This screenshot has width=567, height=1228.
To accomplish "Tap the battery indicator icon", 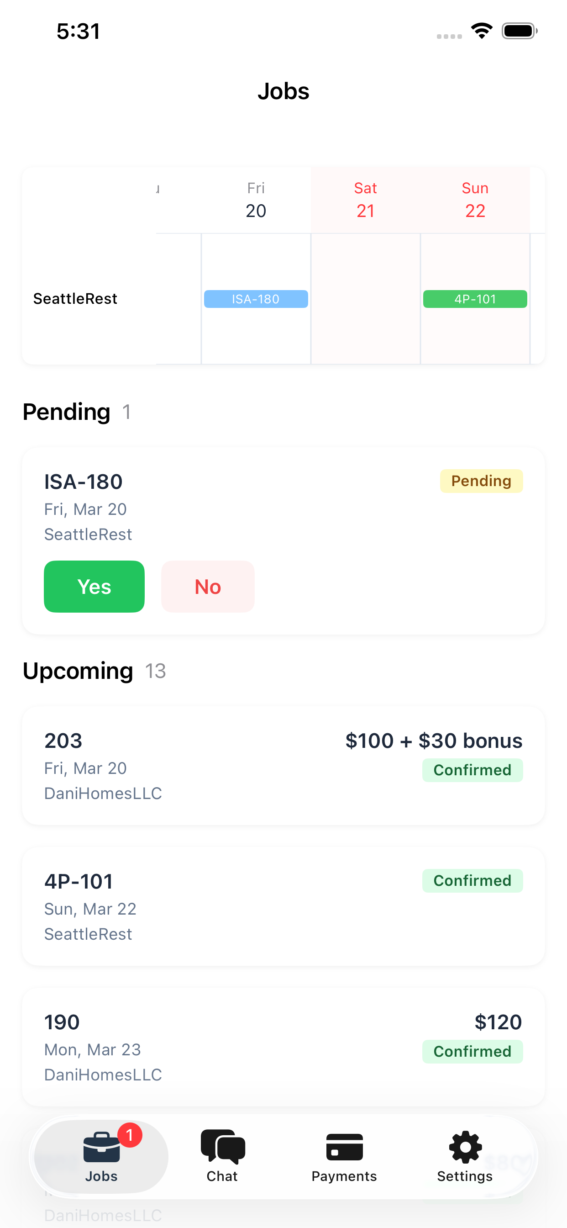I will (x=519, y=31).
